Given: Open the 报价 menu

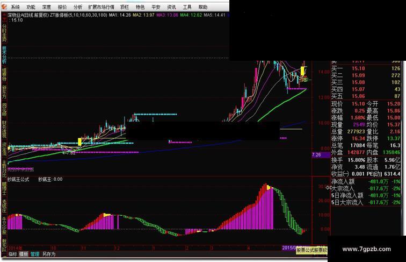Looking at the screenshot, I should click(62, 7).
